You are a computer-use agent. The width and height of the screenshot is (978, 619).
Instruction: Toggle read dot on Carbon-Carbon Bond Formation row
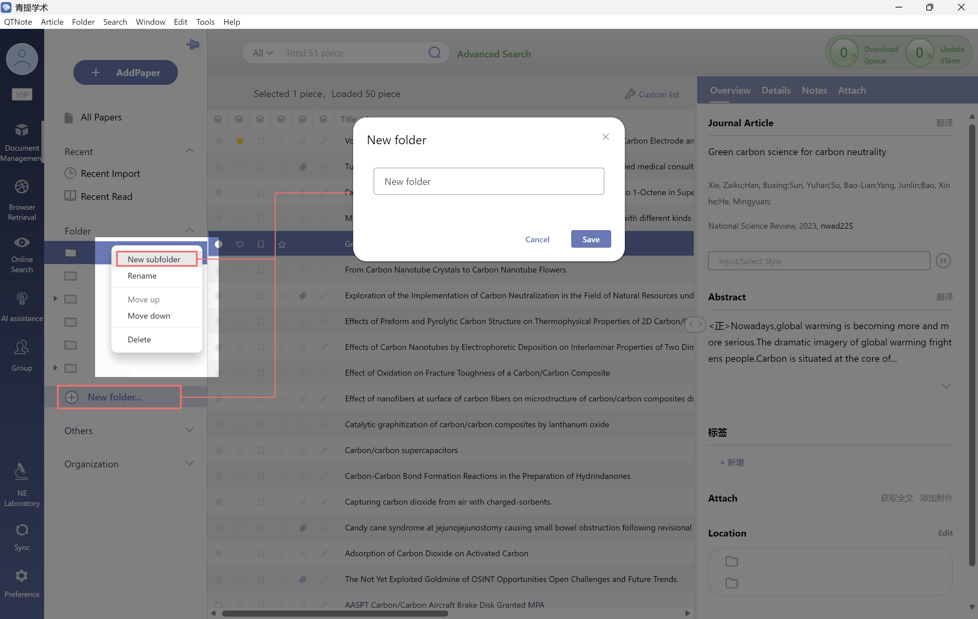(218, 476)
